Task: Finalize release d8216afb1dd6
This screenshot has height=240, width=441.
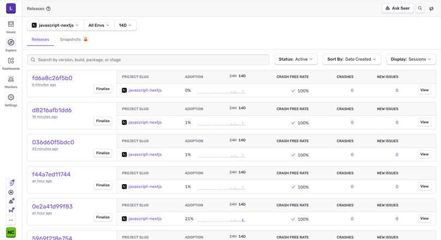Action: [103, 121]
